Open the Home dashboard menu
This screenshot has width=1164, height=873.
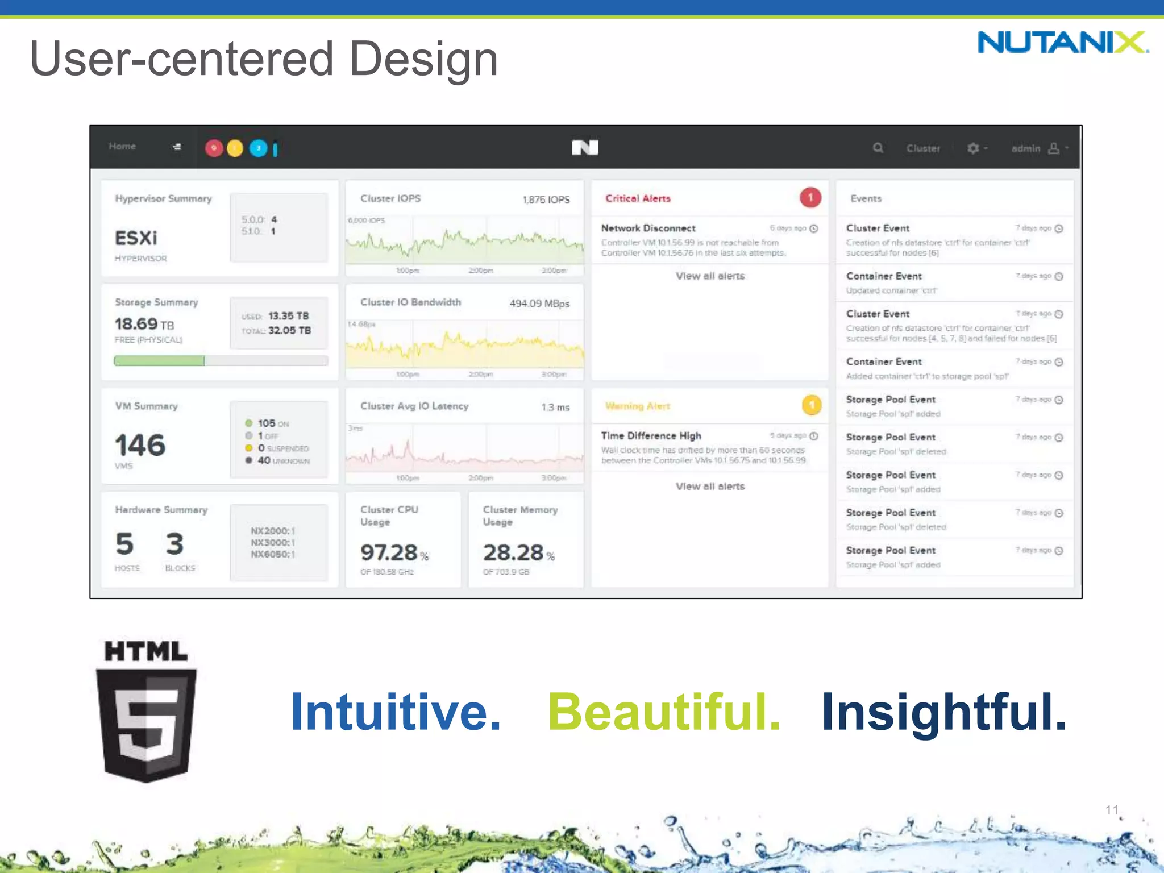[122, 147]
